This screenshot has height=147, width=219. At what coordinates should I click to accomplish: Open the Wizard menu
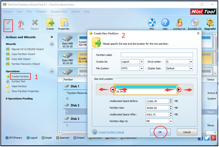(x=75, y=11)
